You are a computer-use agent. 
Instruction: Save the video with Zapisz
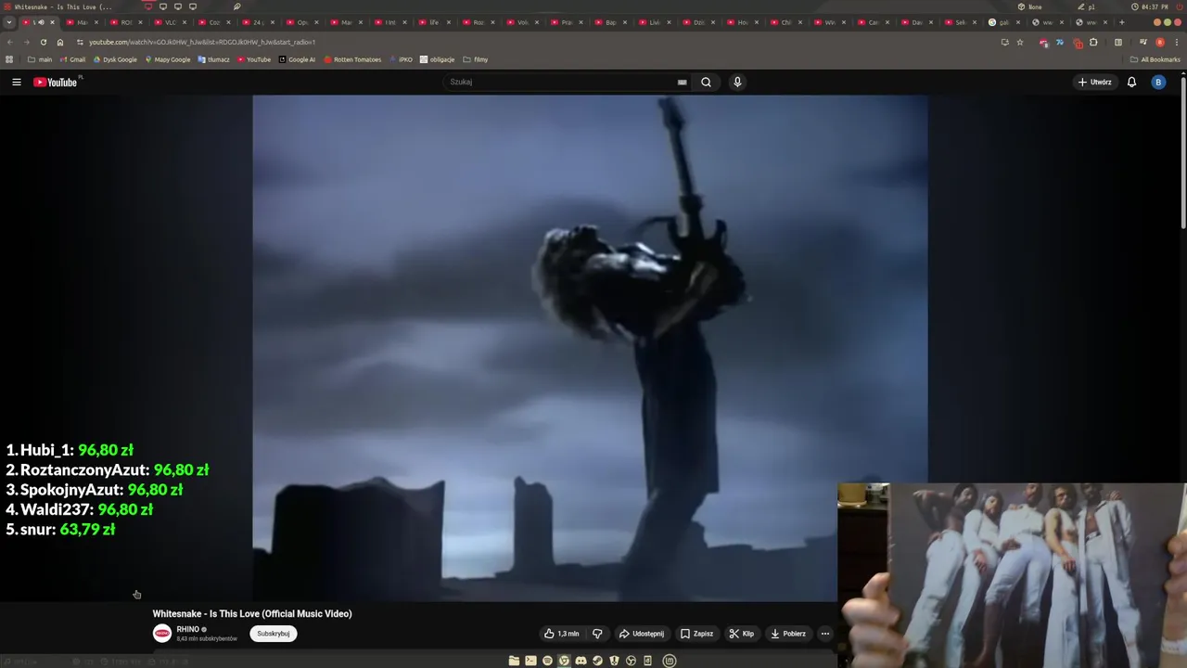[696, 634]
